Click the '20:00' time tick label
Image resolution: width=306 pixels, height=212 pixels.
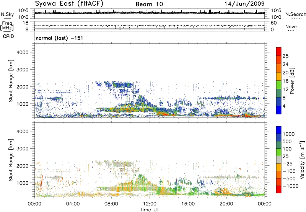click(226, 204)
